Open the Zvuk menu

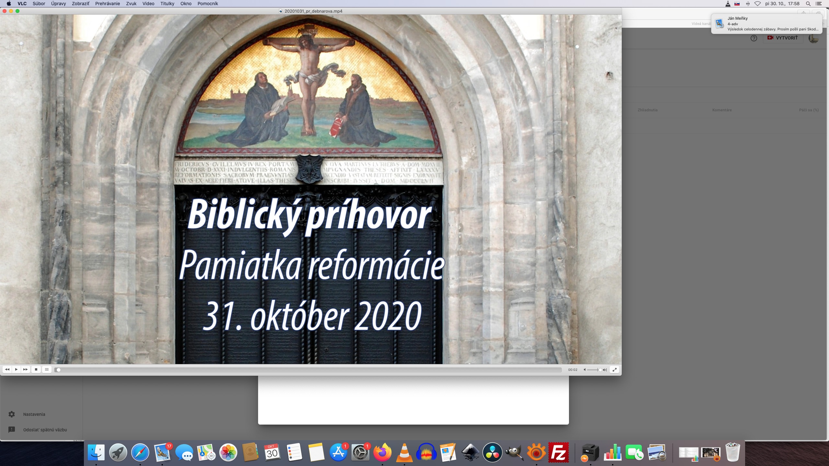tap(131, 4)
